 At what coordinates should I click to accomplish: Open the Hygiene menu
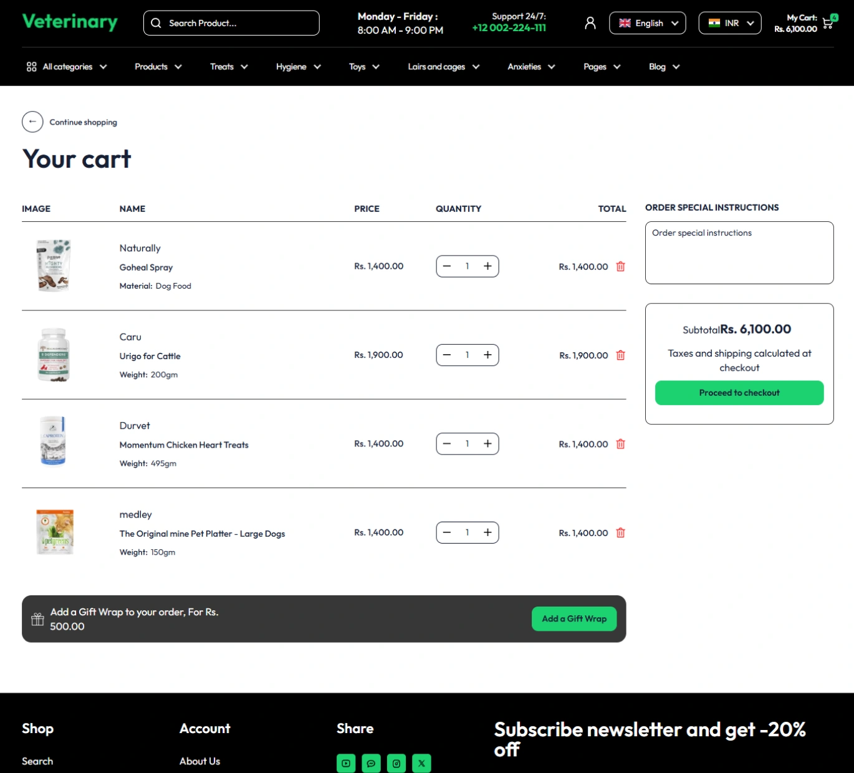click(298, 67)
